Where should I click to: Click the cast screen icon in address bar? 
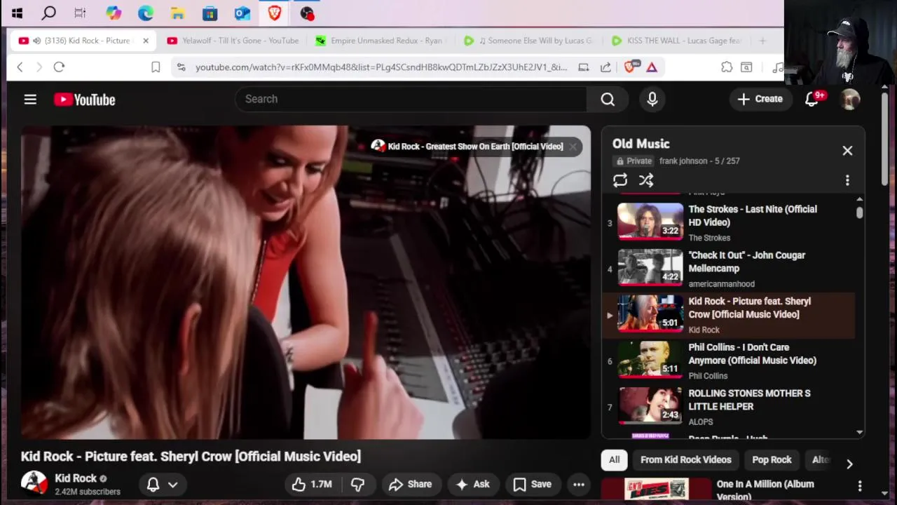pos(583,67)
